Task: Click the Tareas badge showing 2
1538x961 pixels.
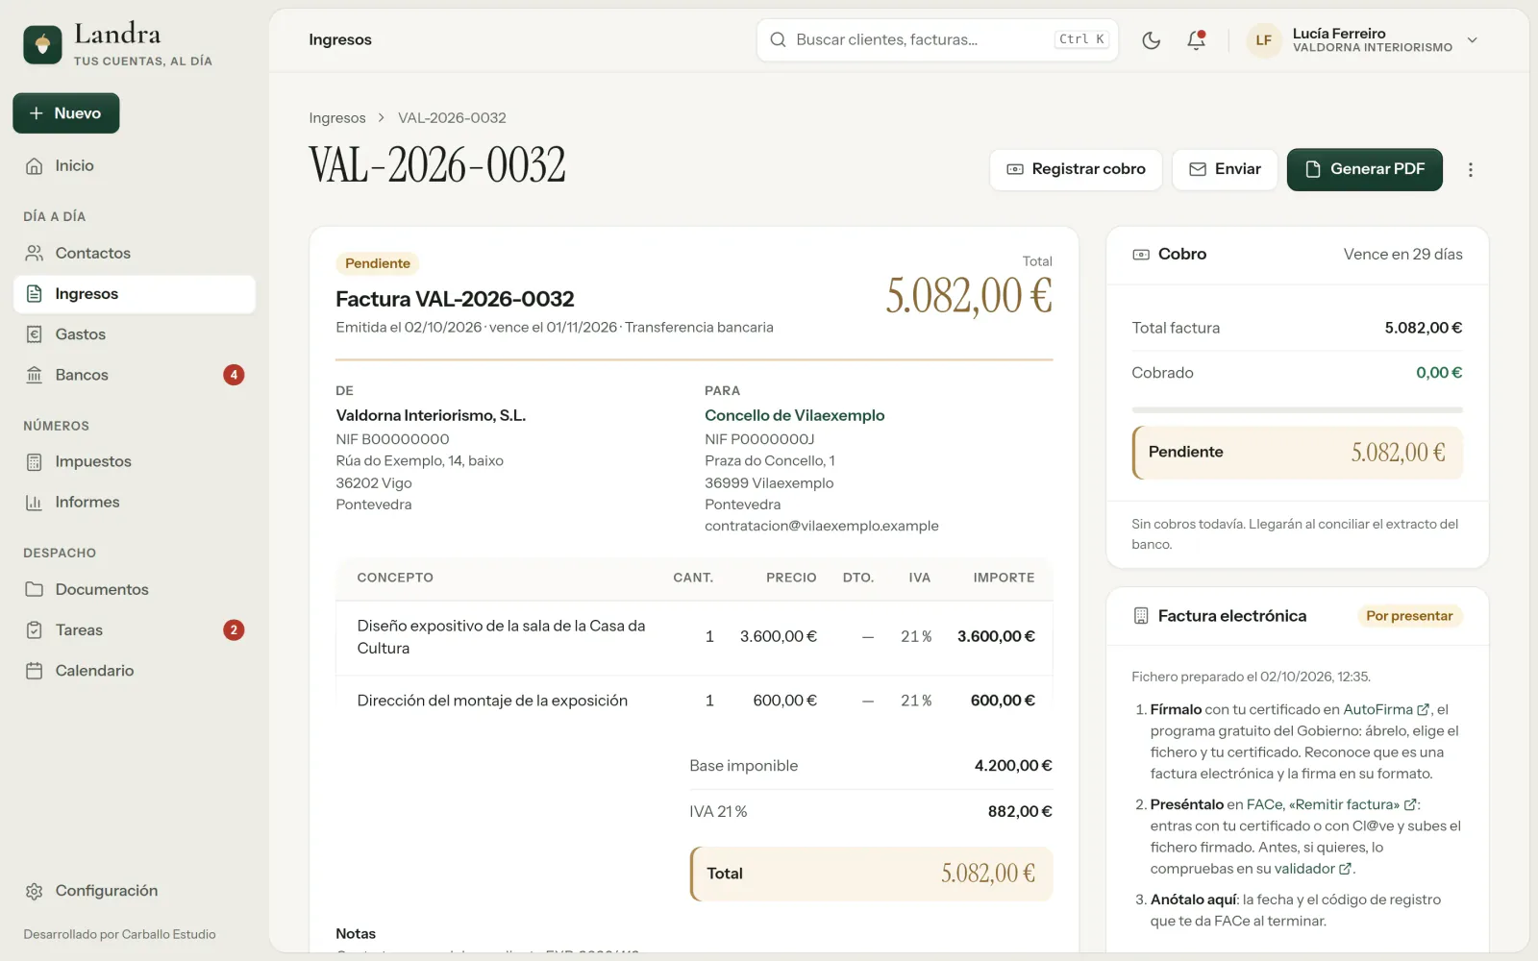Action: [x=234, y=630]
